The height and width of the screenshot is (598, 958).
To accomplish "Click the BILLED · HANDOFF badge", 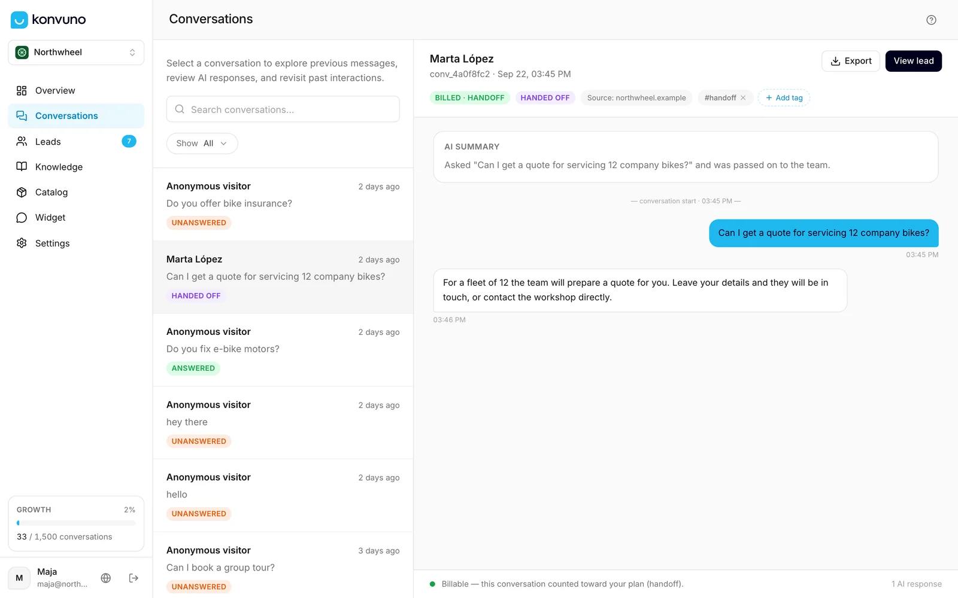I will [469, 97].
